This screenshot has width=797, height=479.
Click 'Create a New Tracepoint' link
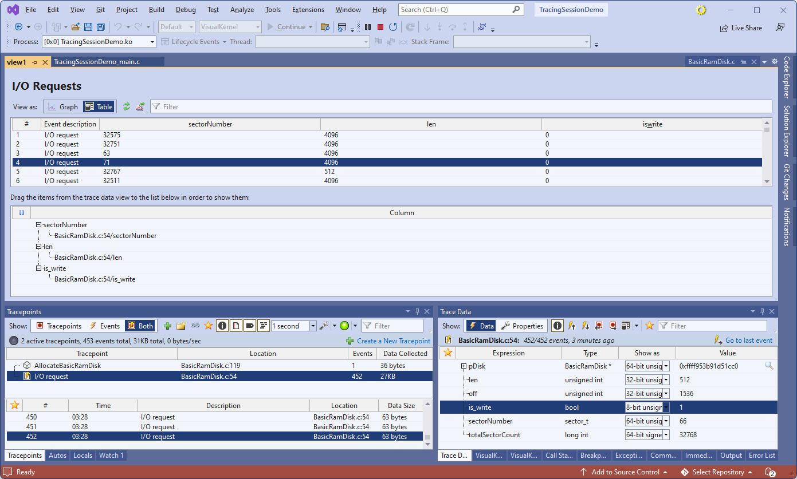click(x=393, y=341)
